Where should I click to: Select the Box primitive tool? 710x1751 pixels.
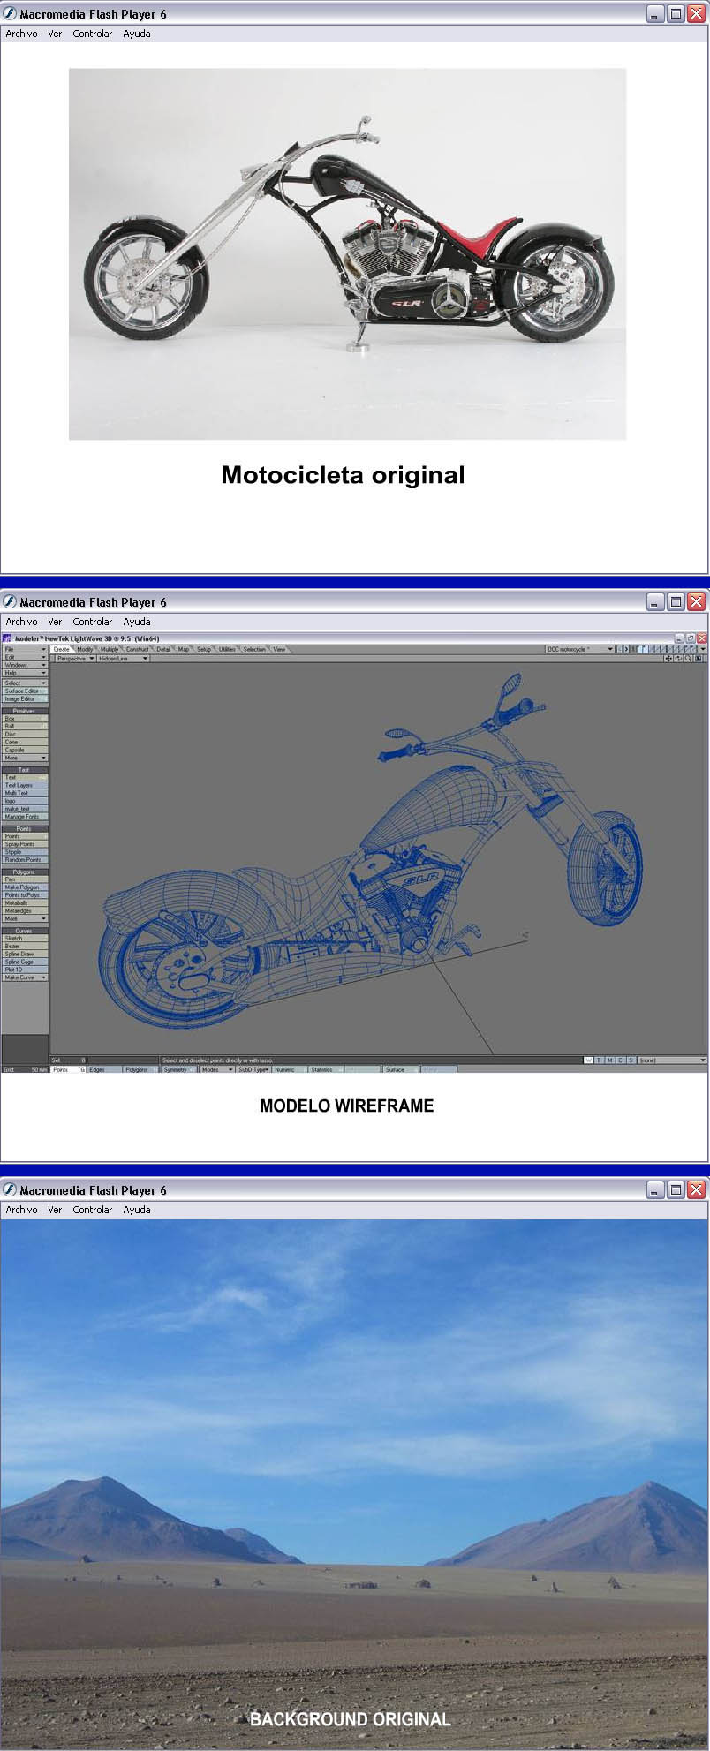pyautogui.click(x=25, y=718)
